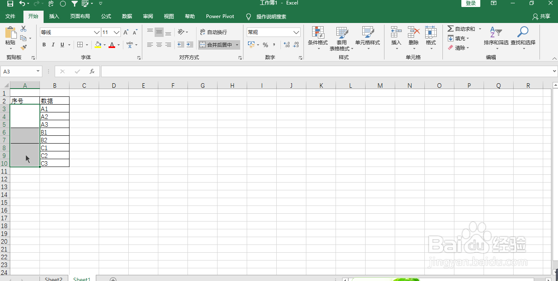The width and height of the screenshot is (558, 281).
Task: Activate the Format Painter brush
Action: pos(23,48)
